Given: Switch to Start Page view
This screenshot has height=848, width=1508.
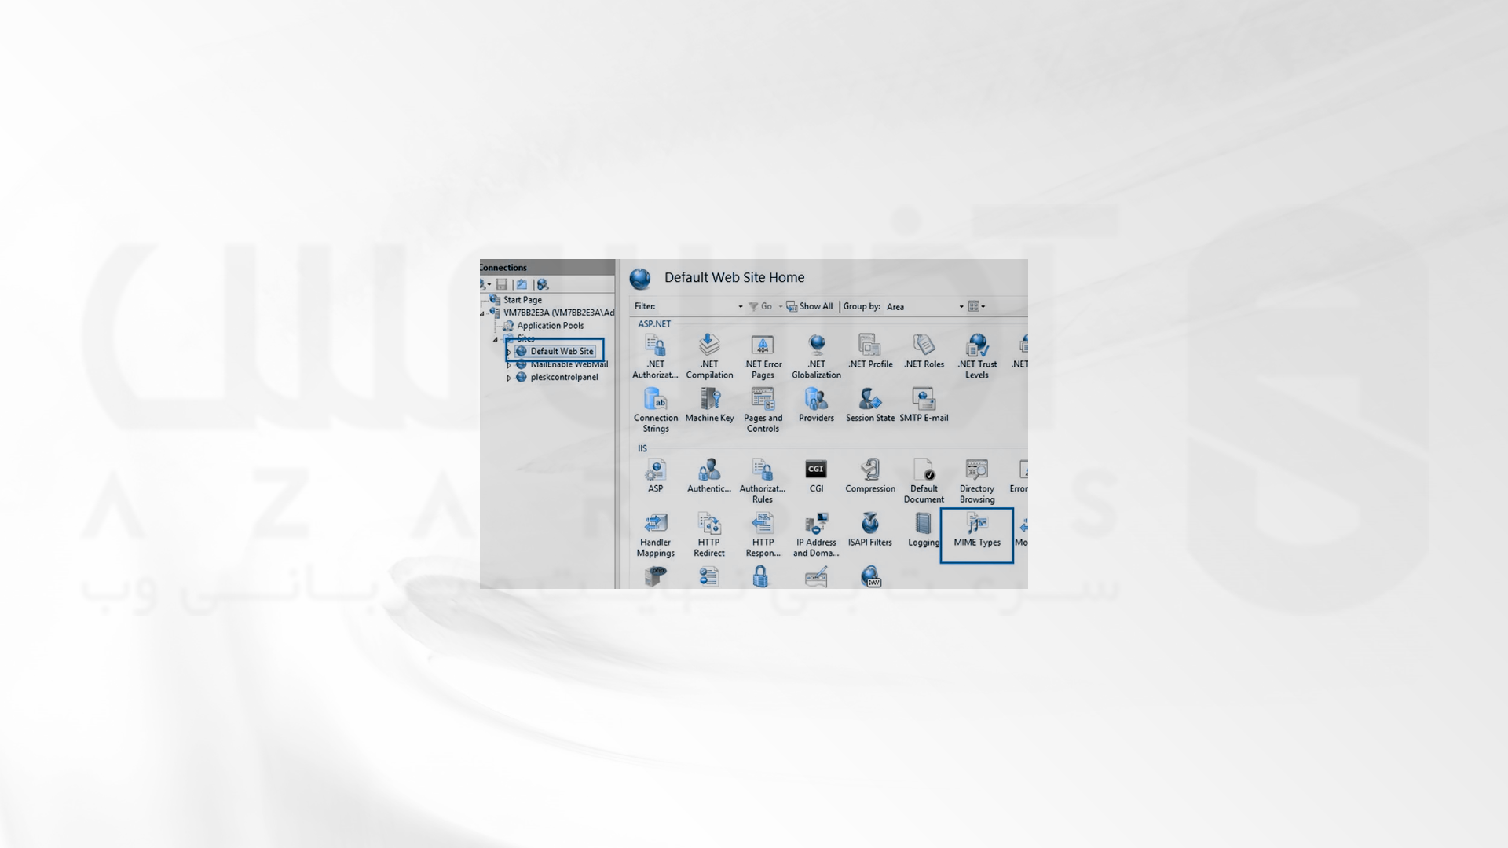Looking at the screenshot, I should tap(521, 299).
